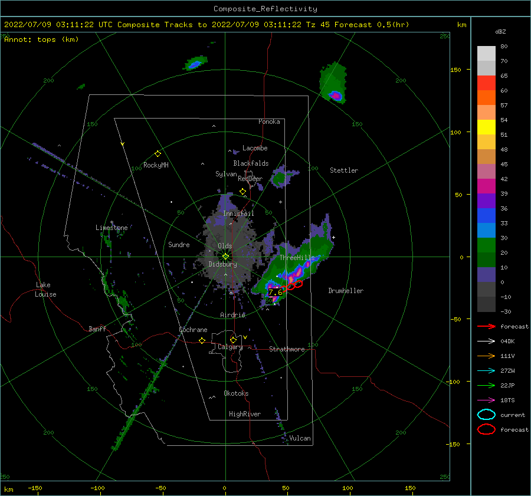Click the Blackfalds label

coord(251,163)
